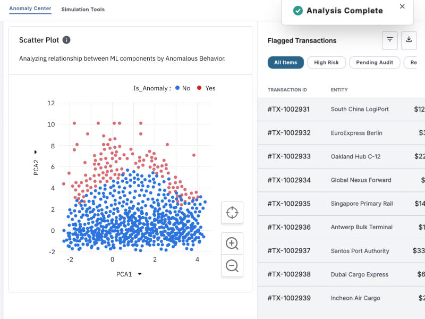Select the Incheon Air Cargo entity
Viewport: 425px width, 319px height.
355,298
